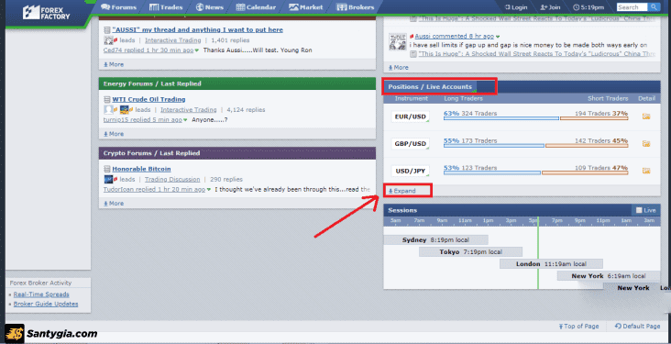Open Real-Time Spreads link

coord(41,294)
